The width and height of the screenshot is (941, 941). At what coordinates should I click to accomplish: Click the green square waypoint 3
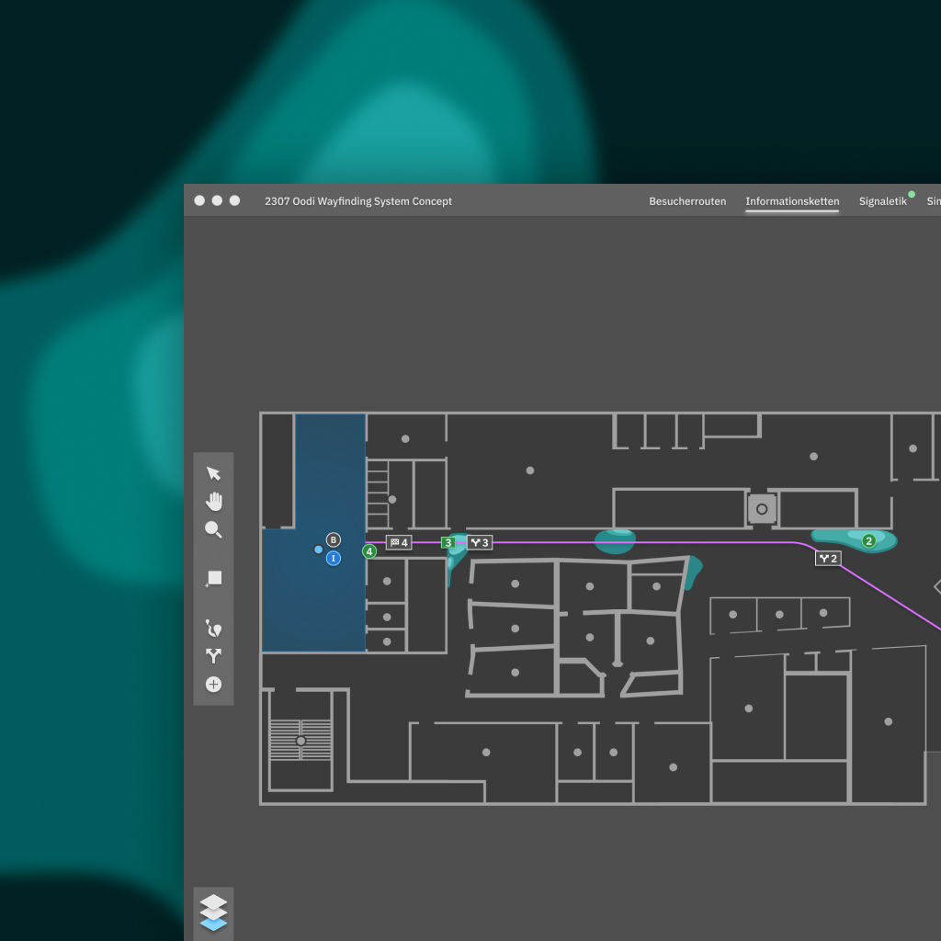click(448, 543)
